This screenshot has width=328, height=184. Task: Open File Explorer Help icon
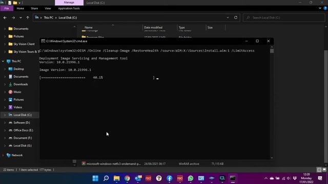click(x=325, y=8)
